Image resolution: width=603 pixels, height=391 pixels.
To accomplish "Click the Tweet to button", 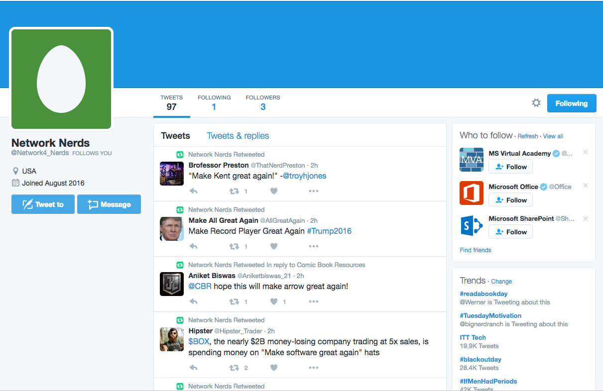I will pos(43,204).
